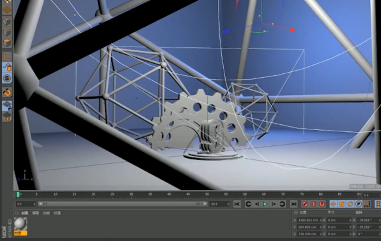Enable snapping with the magnet icon
381x241 pixels.
click(7, 92)
